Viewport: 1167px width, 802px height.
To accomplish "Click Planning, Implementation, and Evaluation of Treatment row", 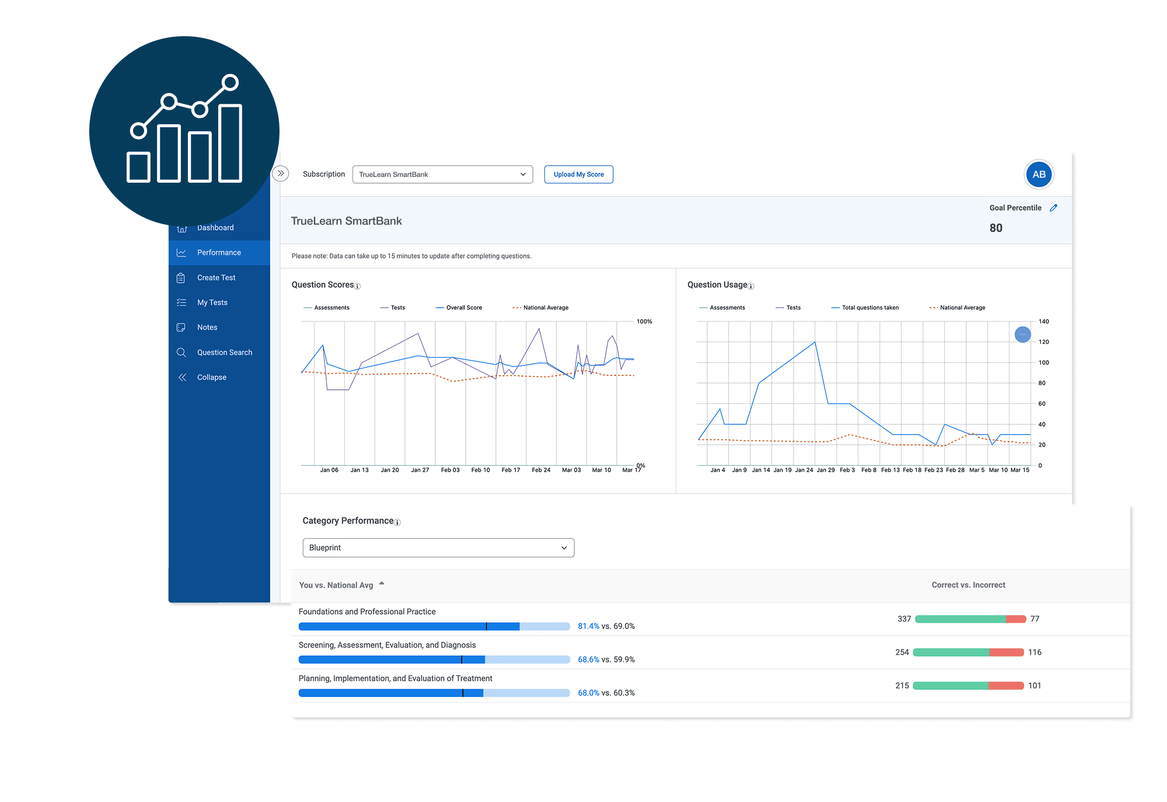I will click(x=395, y=678).
